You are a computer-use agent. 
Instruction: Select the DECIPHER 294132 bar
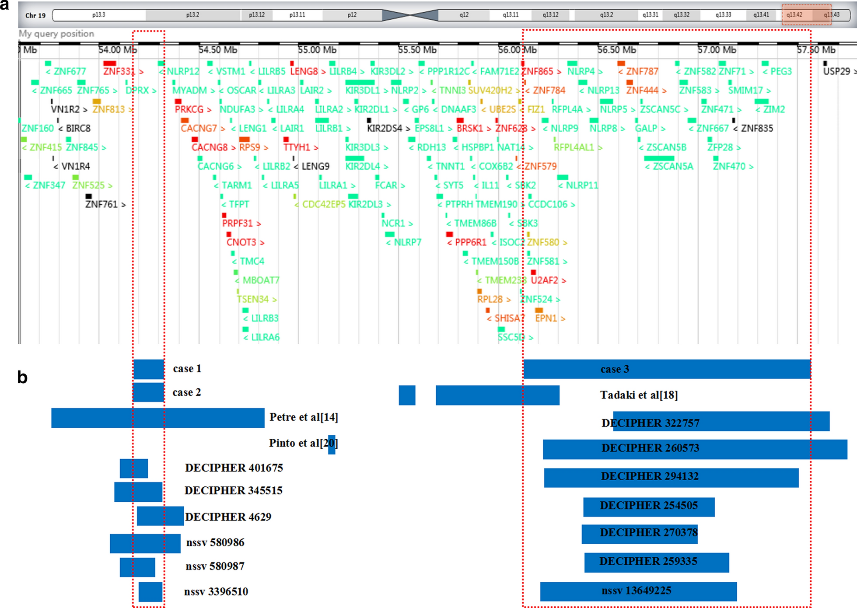672,478
